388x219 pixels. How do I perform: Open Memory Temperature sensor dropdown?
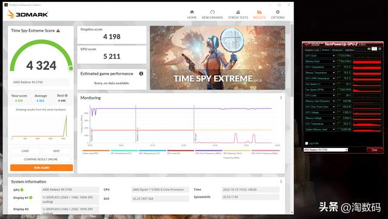333,73
